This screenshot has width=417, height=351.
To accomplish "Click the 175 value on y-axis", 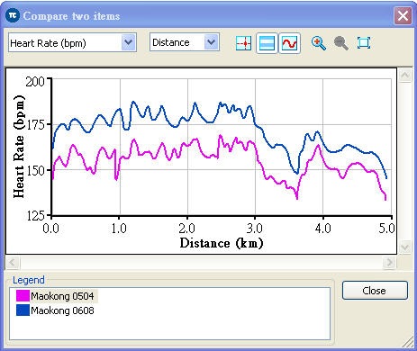I will 36,124.
